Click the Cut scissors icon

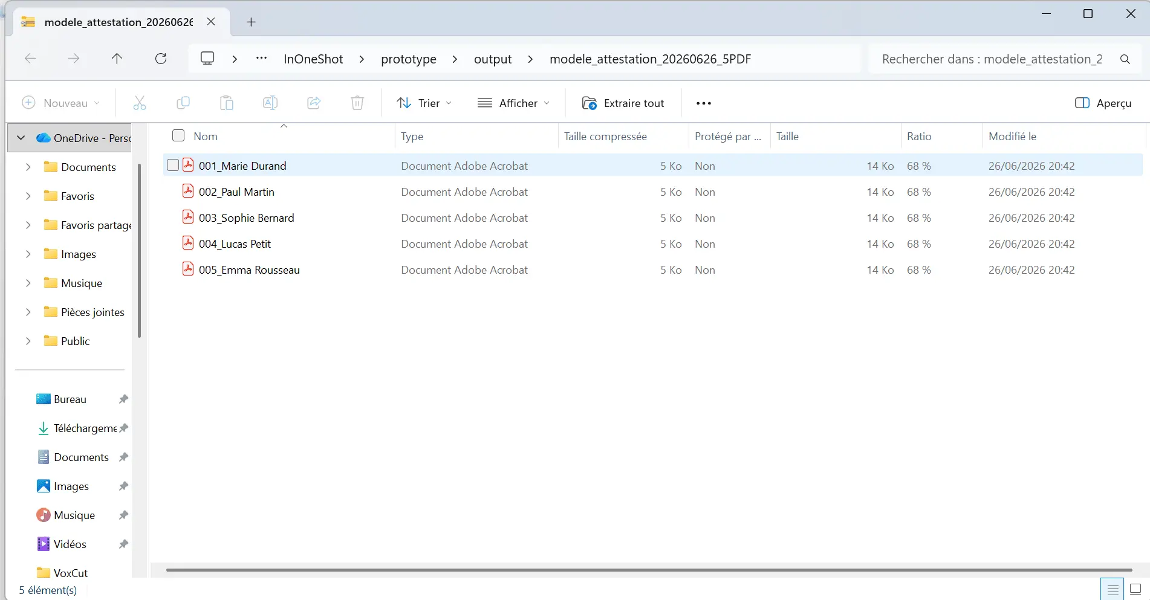(140, 103)
